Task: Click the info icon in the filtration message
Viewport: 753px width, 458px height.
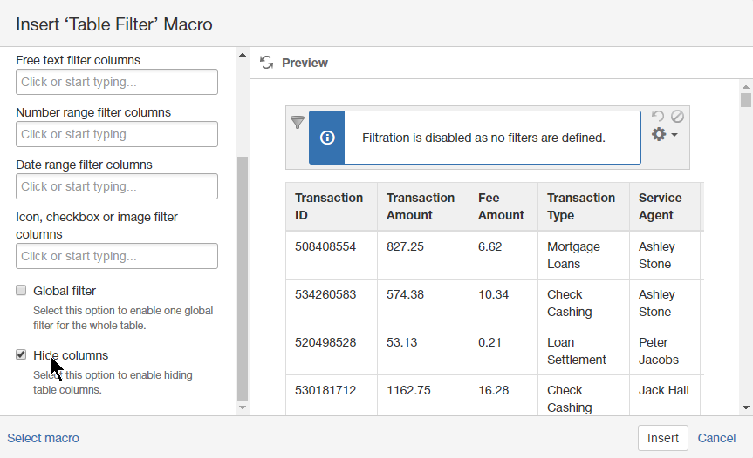Action: click(327, 138)
